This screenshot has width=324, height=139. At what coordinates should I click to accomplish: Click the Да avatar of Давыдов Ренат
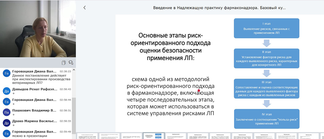click(x=6, y=91)
